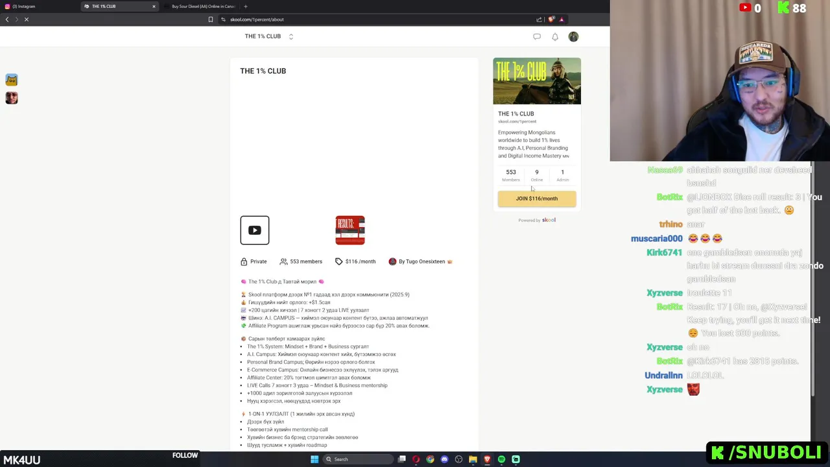Click the FOLLOW label on the stream overlay
The width and height of the screenshot is (830, 467).
point(185,455)
